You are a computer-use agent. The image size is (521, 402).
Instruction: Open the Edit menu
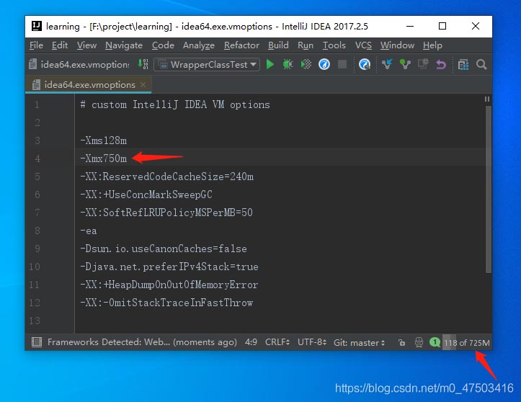coord(60,45)
